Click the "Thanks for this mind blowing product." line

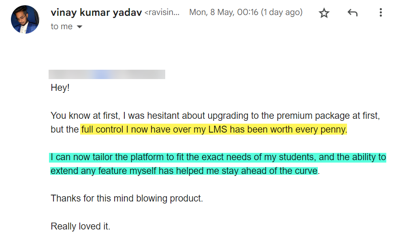pos(126,198)
